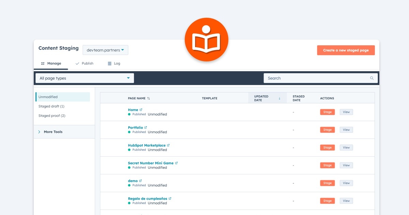Click external link icon next to demo page
409x215 pixels.
click(140, 181)
